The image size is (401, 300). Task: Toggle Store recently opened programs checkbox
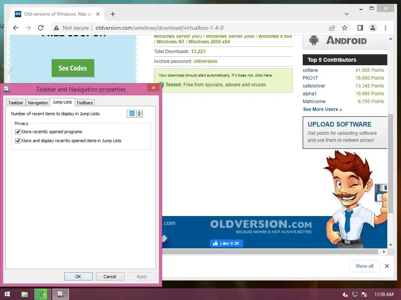click(18, 132)
